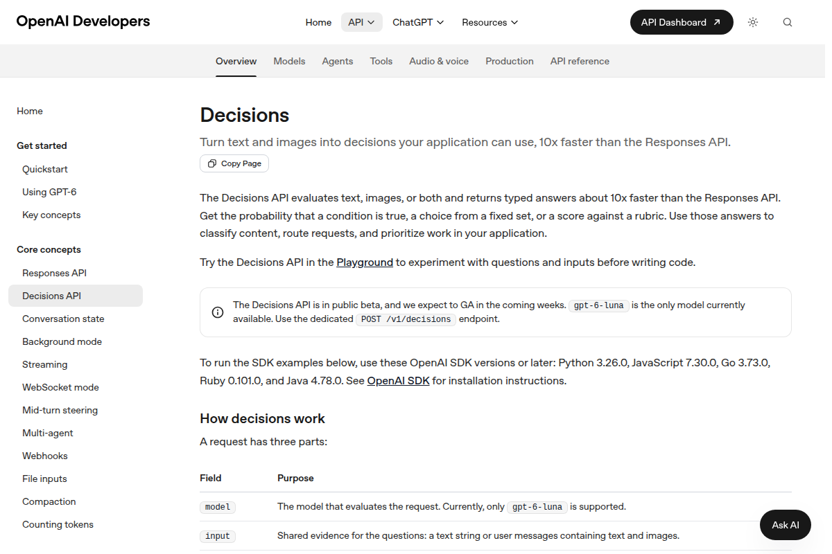Open the Ask AI assistant
The width and height of the screenshot is (832, 554).
pos(786,525)
